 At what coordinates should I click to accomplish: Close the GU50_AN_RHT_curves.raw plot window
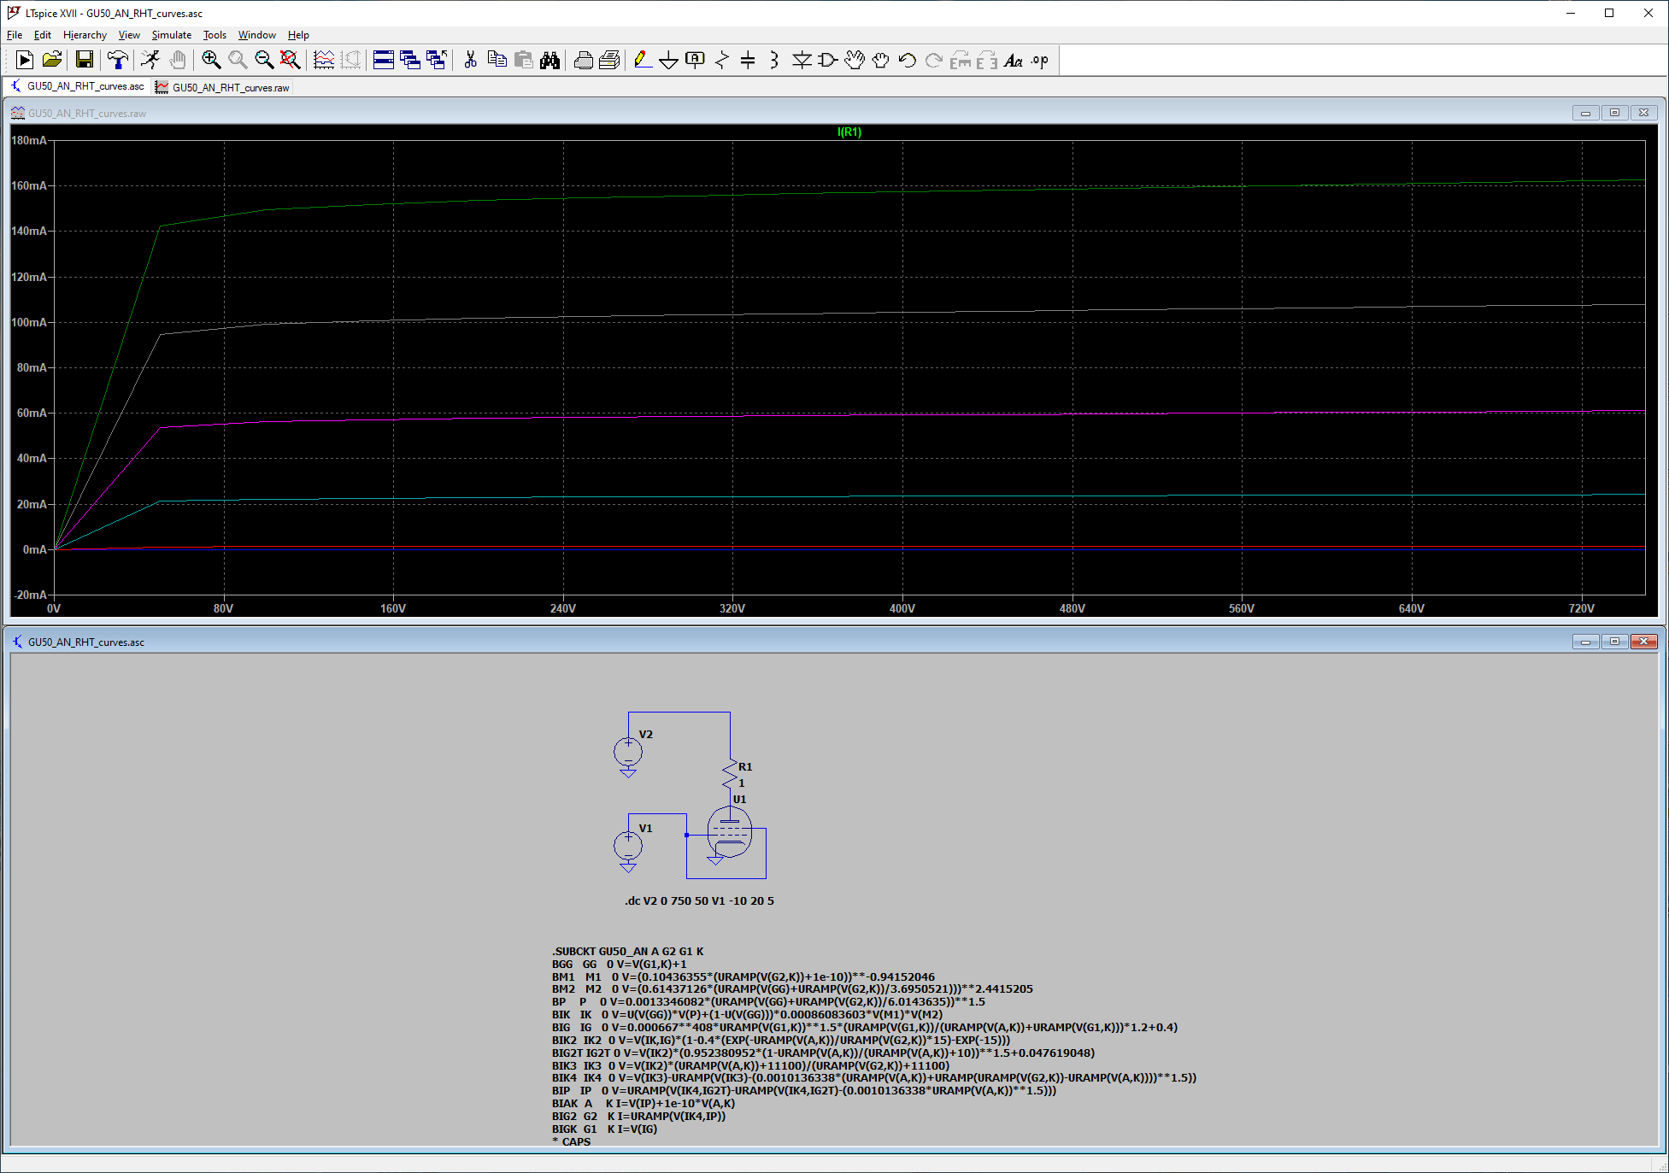[1643, 113]
